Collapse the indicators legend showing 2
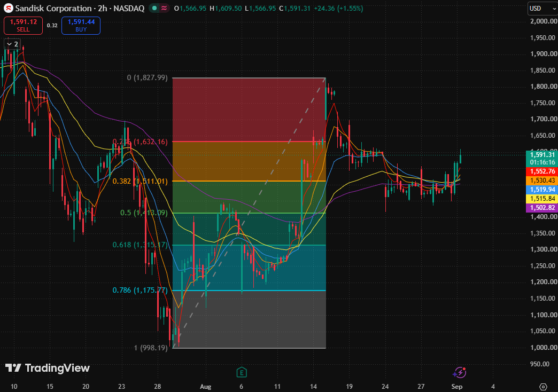 12,44
